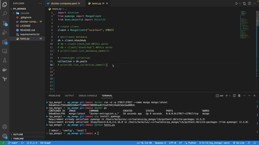This screenshot has height=145, width=259.
Task: Open Git Graph from status bar
Action: click(45, 143)
